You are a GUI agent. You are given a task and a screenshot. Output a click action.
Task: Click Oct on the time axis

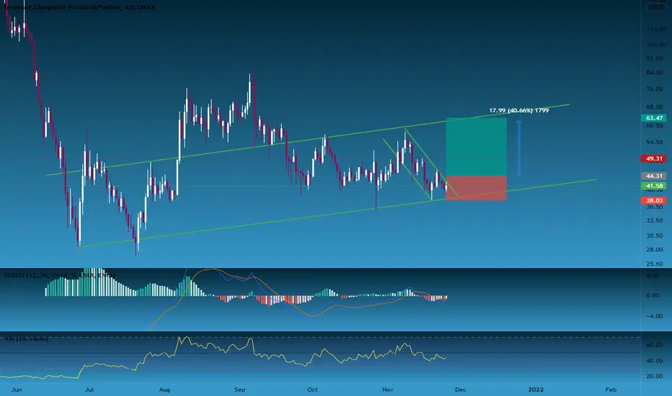pos(312,390)
